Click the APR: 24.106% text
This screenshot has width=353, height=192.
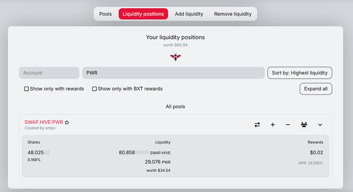pos(310,163)
